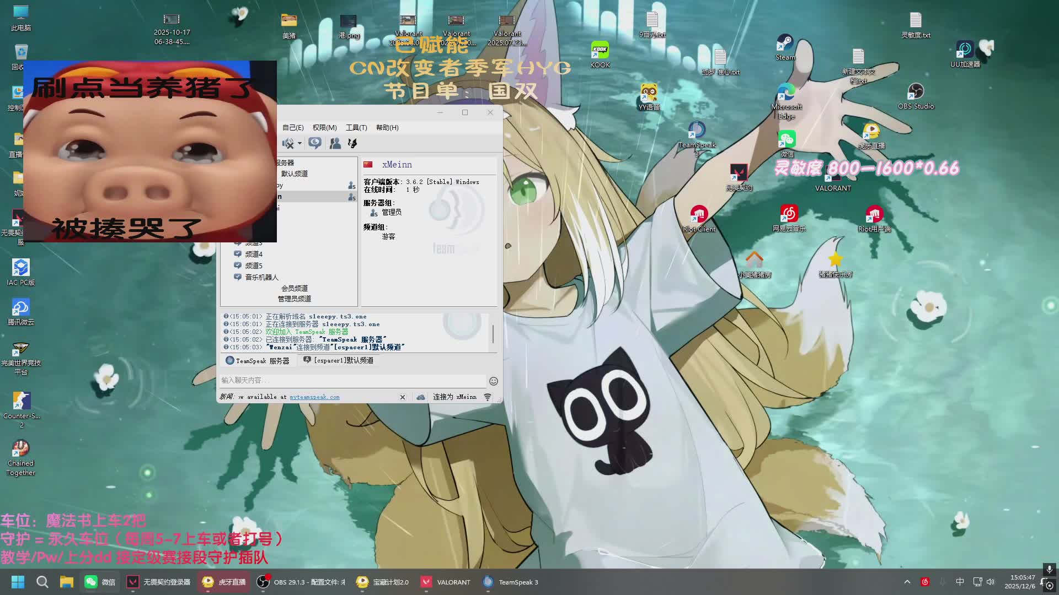This screenshot has width=1059, height=595.
Task: Click the connection quality signal icon
Action: pyautogui.click(x=488, y=397)
